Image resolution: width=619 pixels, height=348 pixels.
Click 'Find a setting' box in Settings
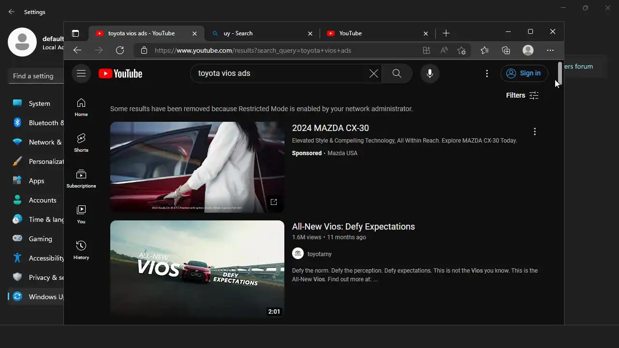pos(36,76)
